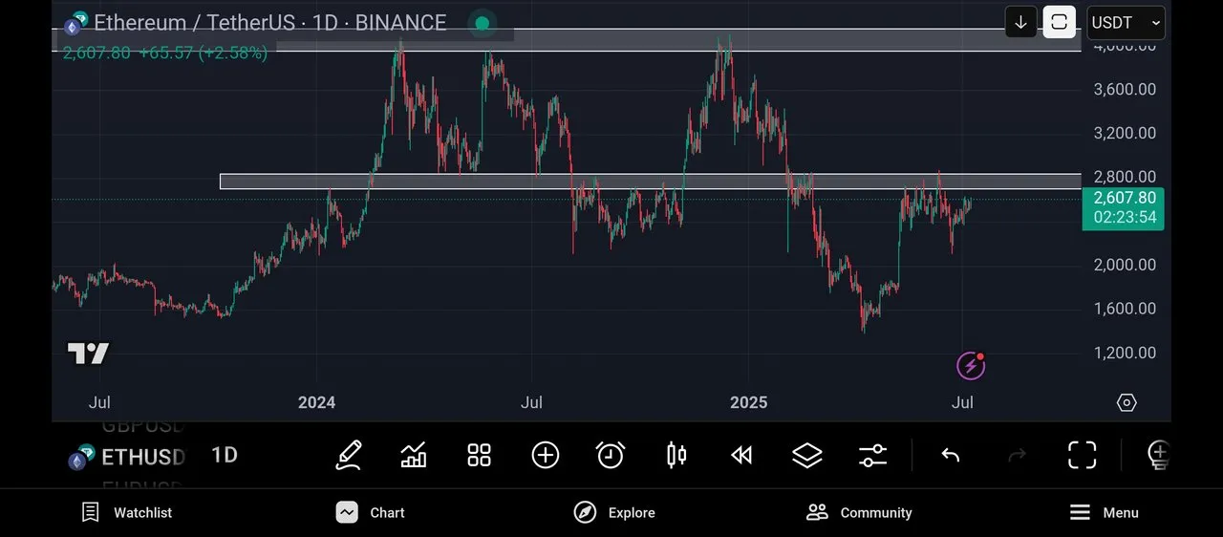Tap the add symbol plus icon
Screen dimensions: 1223x537
coord(545,455)
